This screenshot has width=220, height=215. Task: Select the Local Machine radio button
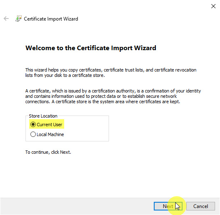coord(33,134)
